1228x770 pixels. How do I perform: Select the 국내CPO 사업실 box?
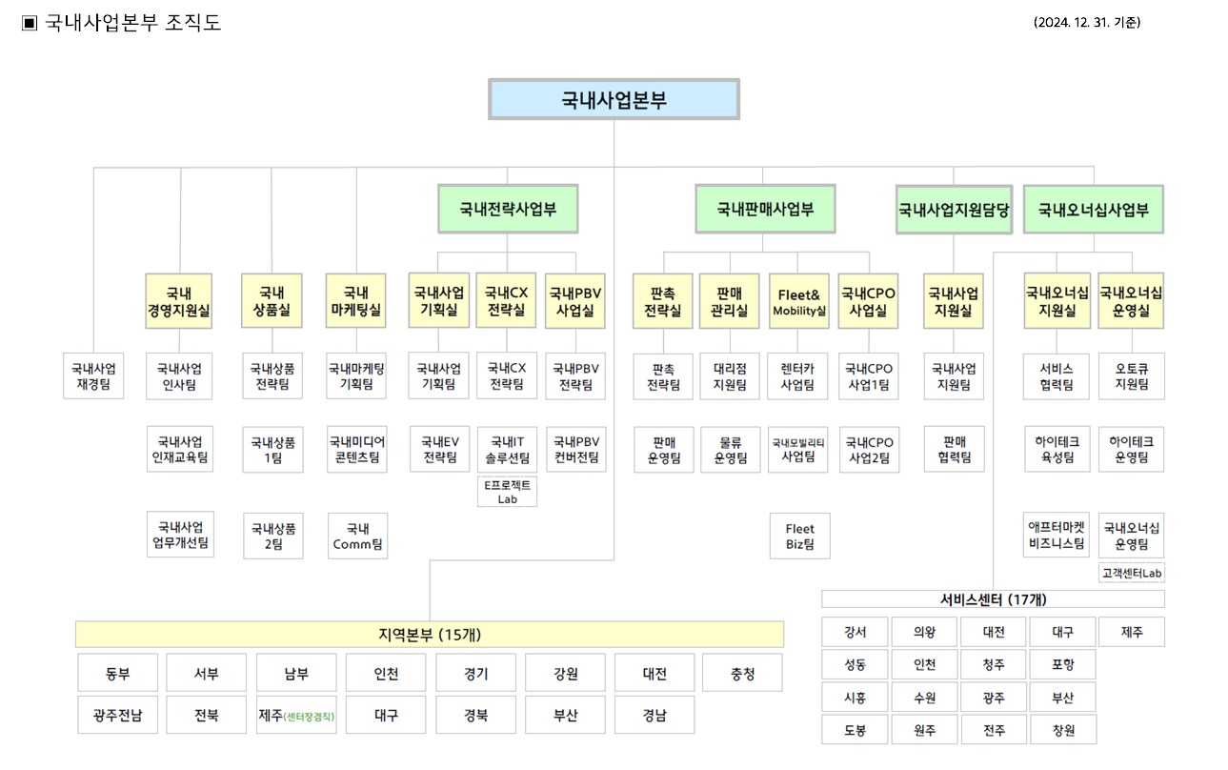tap(868, 301)
